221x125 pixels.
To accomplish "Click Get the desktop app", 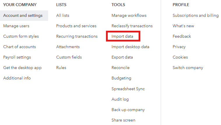I will 22,68.
